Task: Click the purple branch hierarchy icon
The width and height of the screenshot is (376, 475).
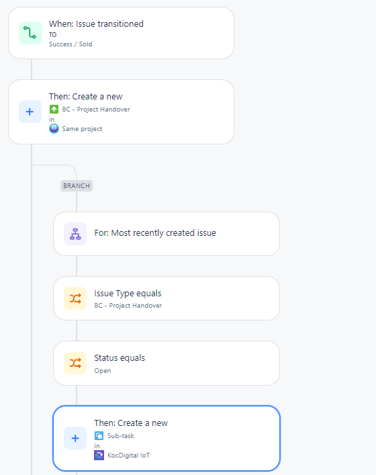Action: [x=75, y=234]
